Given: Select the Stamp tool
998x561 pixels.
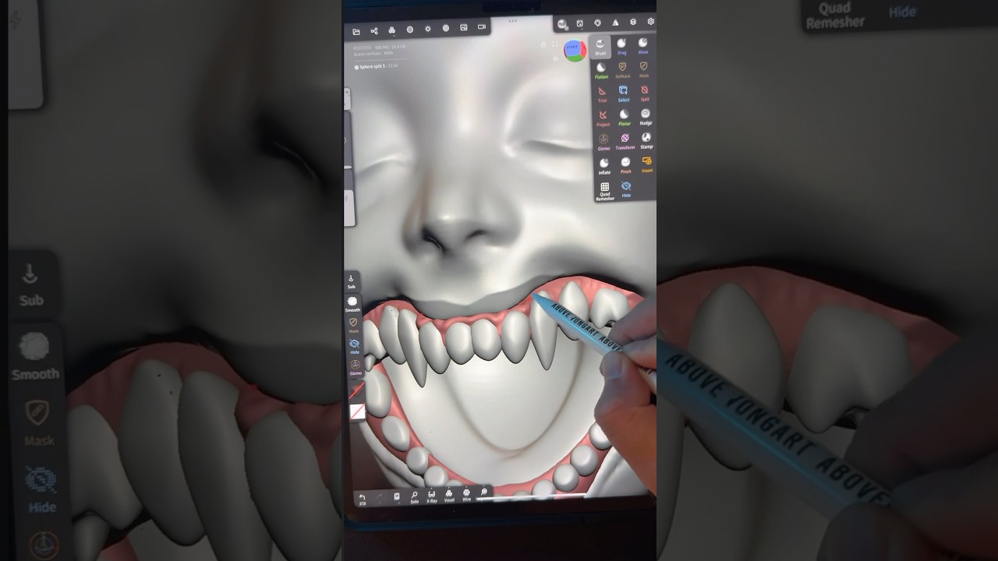Looking at the screenshot, I should (646, 141).
